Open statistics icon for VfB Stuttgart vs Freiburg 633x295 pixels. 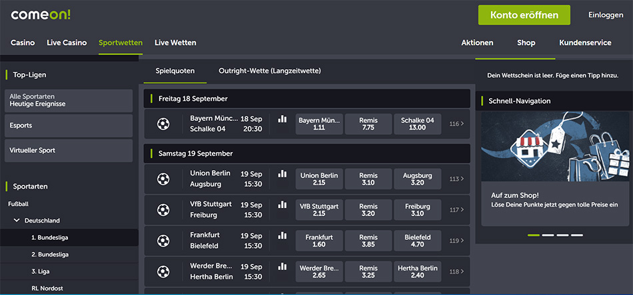pyautogui.click(x=283, y=205)
